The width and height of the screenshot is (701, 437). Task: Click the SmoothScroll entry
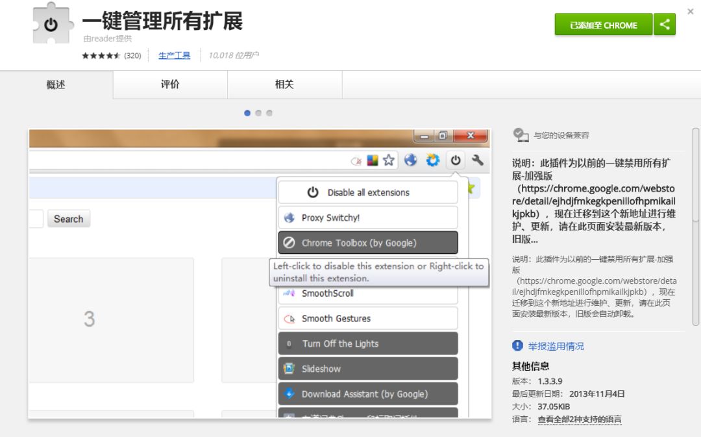click(x=368, y=294)
